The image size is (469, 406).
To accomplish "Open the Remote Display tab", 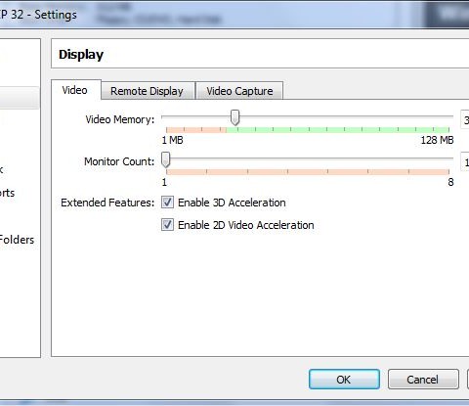I will [x=148, y=91].
